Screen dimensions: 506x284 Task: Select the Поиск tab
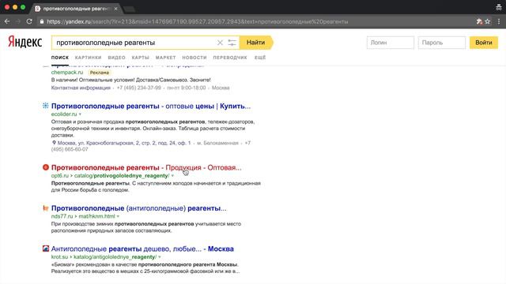pyautogui.click(x=60, y=58)
